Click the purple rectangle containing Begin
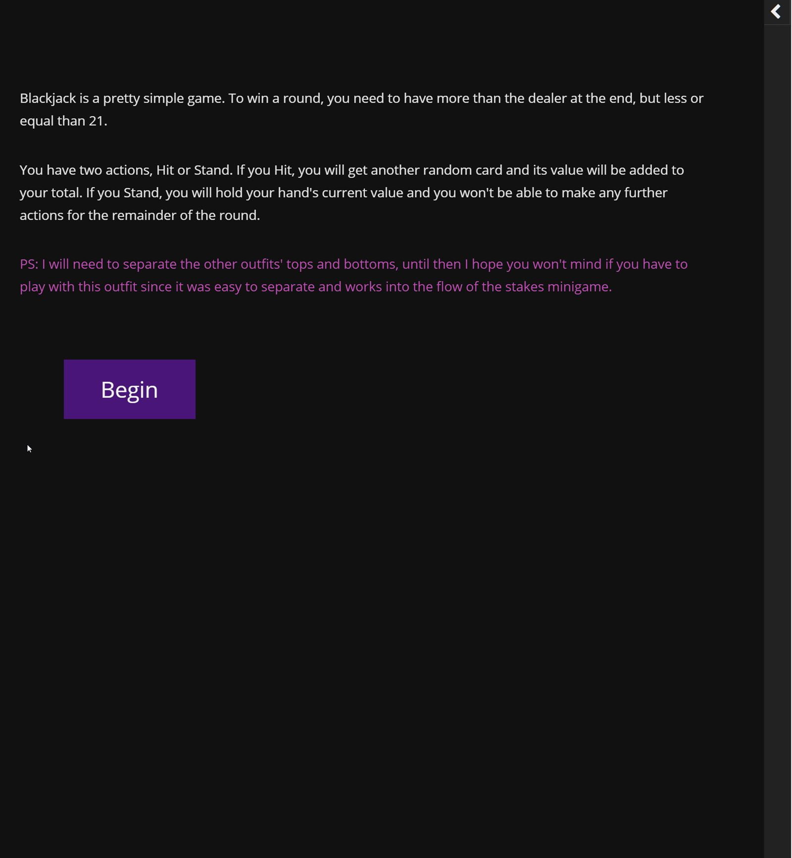Image resolution: width=792 pixels, height=858 pixels. click(x=129, y=389)
